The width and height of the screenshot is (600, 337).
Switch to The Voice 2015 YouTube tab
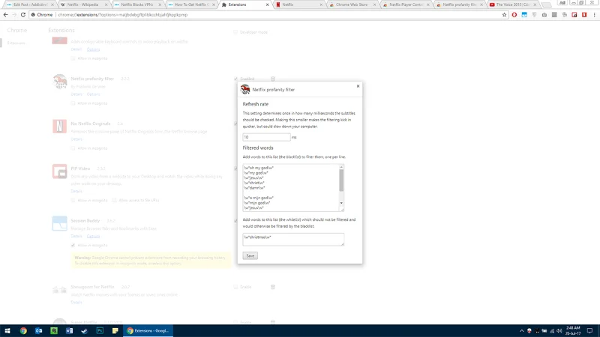coord(513,4)
